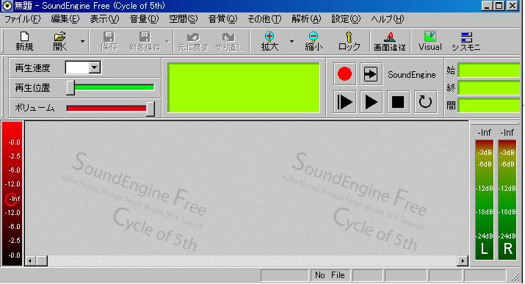
Task: Open a file with 開く icon
Action: 60,41
